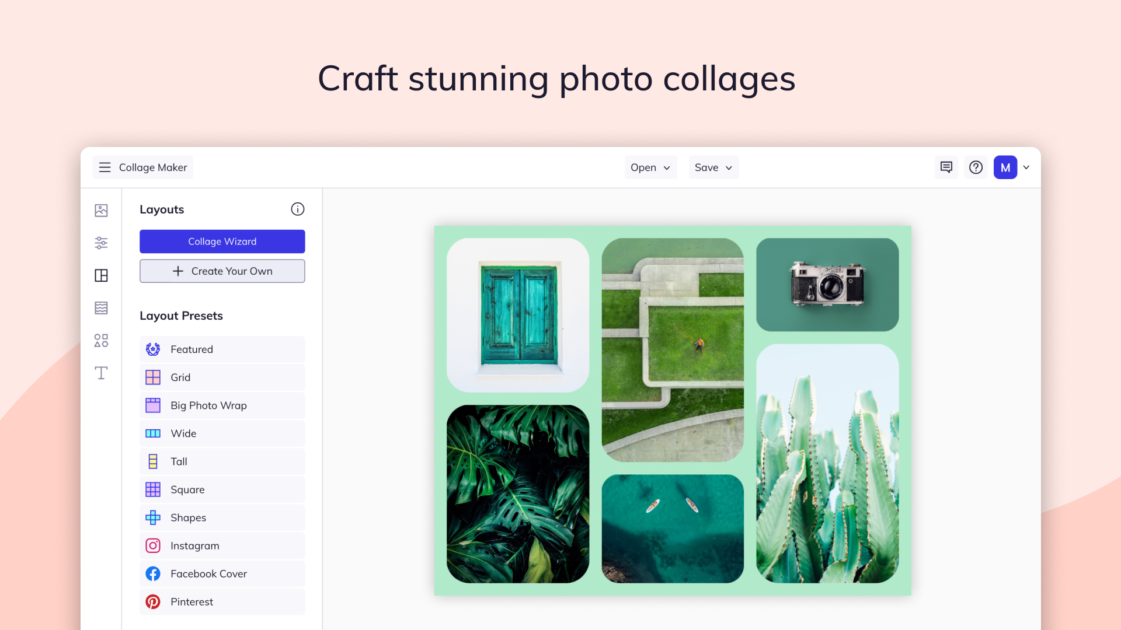Expand the Open dropdown
Screen dimensions: 1121x630
[650, 167]
